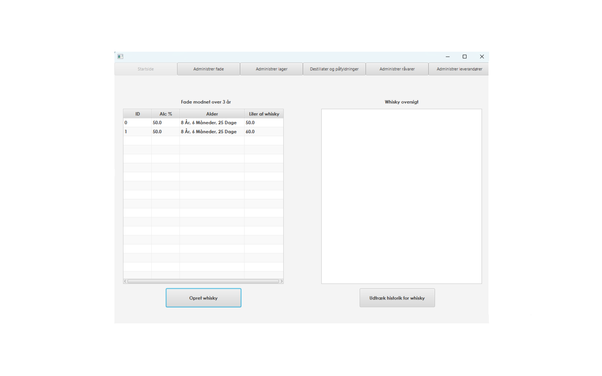The width and height of the screenshot is (602, 376).
Task: Click the 60.0 liter value cell
Action: pyautogui.click(x=264, y=132)
